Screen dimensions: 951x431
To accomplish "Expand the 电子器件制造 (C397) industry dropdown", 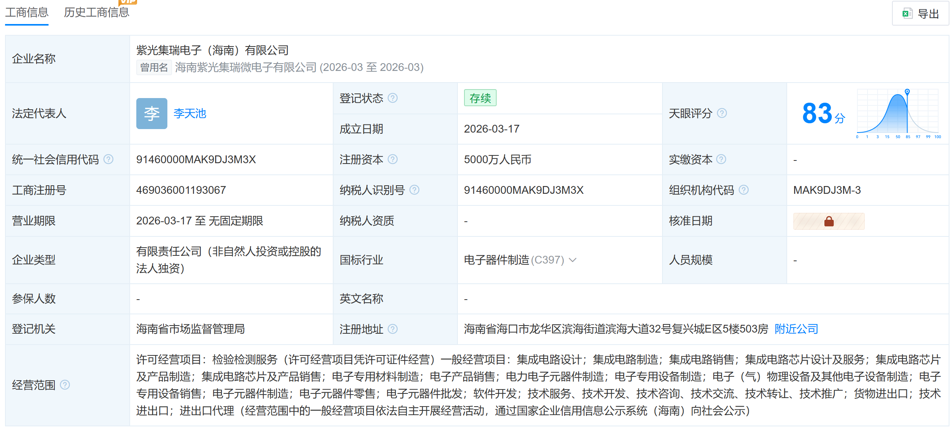I will click(573, 260).
